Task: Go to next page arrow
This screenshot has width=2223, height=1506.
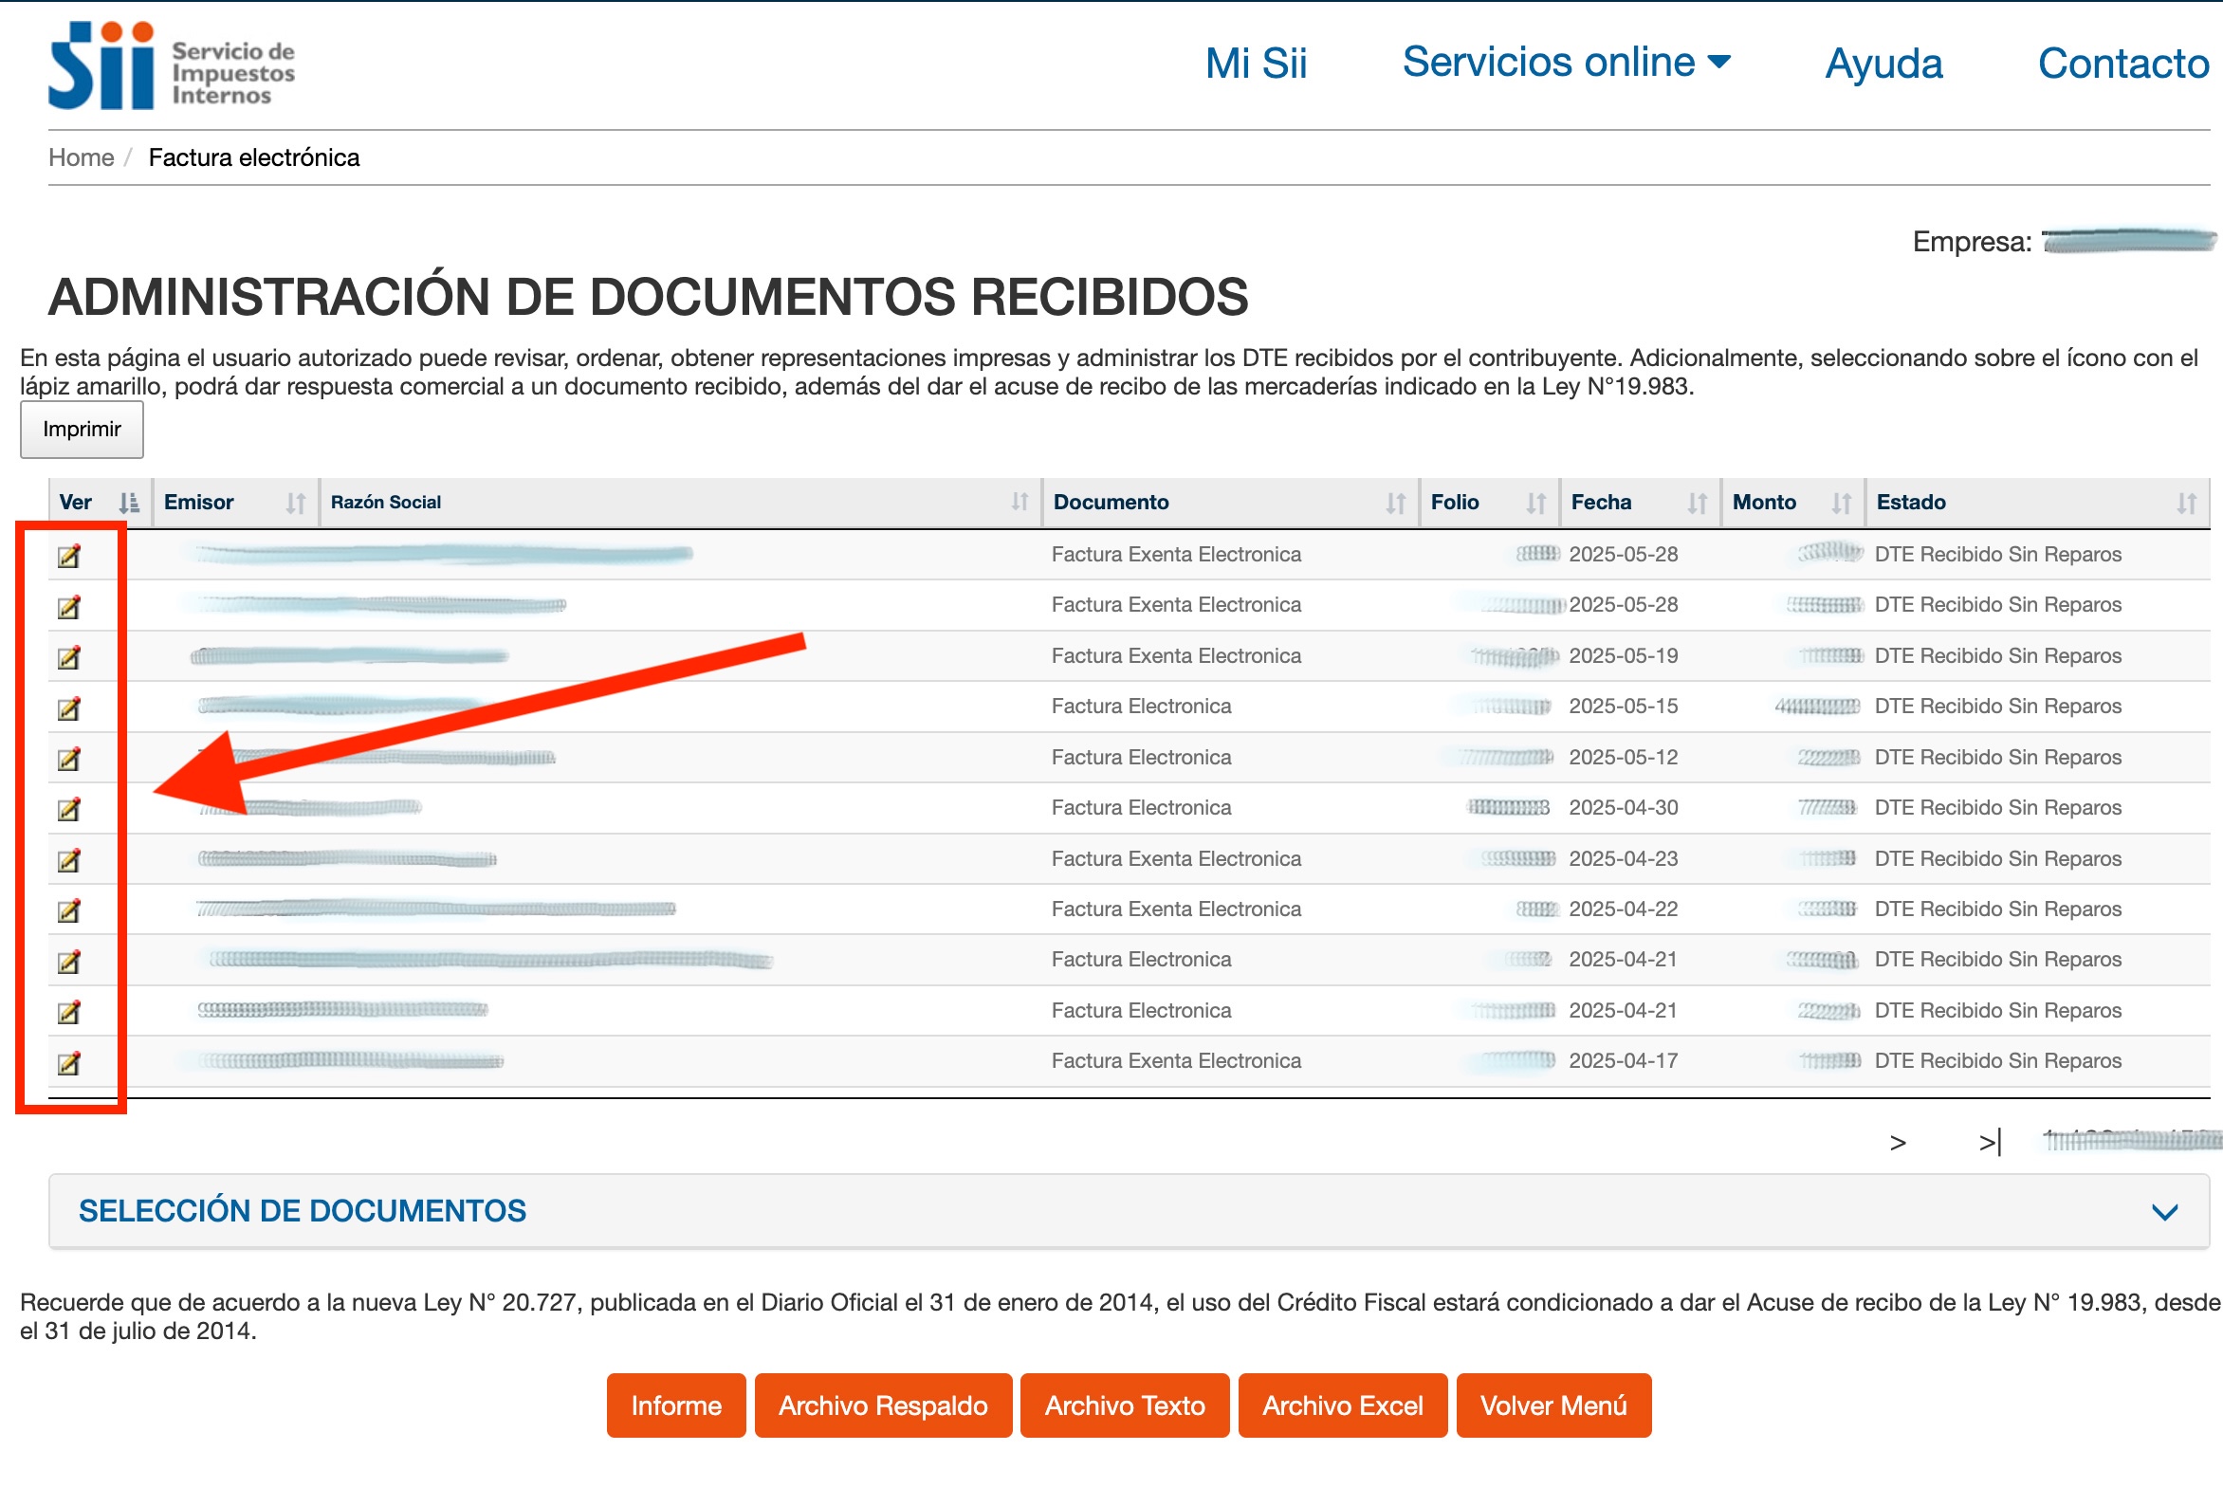Action: click(x=1898, y=1143)
